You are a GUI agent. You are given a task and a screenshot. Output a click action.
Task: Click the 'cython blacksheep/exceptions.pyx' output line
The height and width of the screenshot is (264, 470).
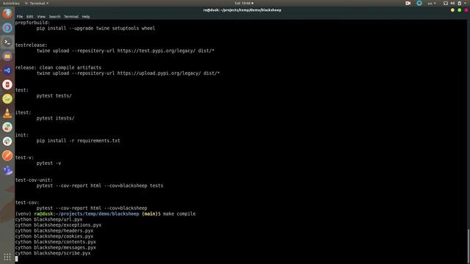(58, 225)
